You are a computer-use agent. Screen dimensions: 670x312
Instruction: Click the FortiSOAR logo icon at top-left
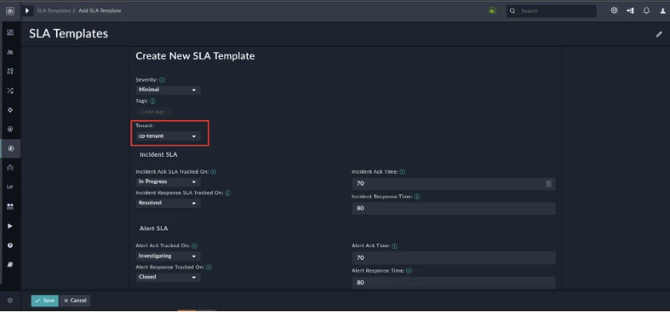pos(10,10)
